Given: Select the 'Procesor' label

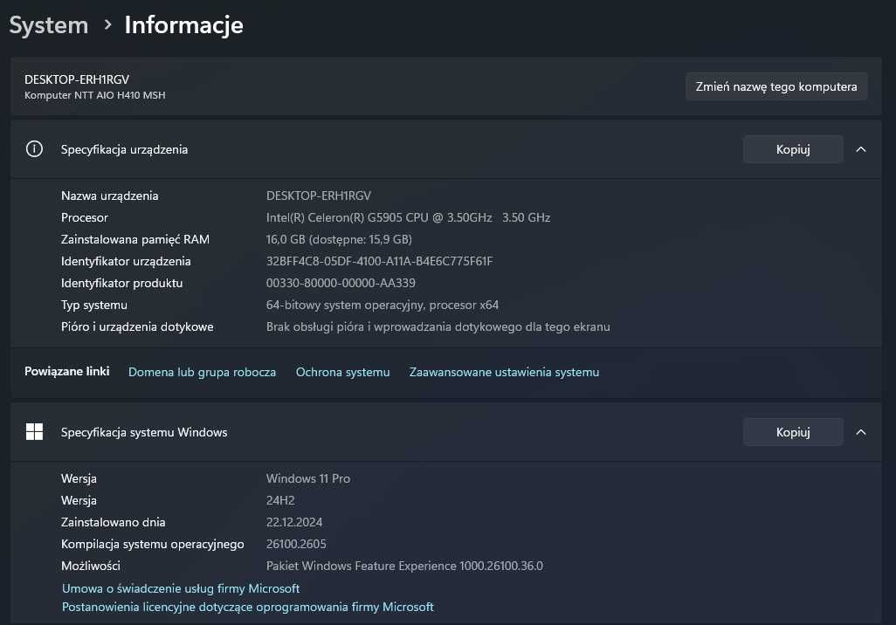Looking at the screenshot, I should 85,217.
